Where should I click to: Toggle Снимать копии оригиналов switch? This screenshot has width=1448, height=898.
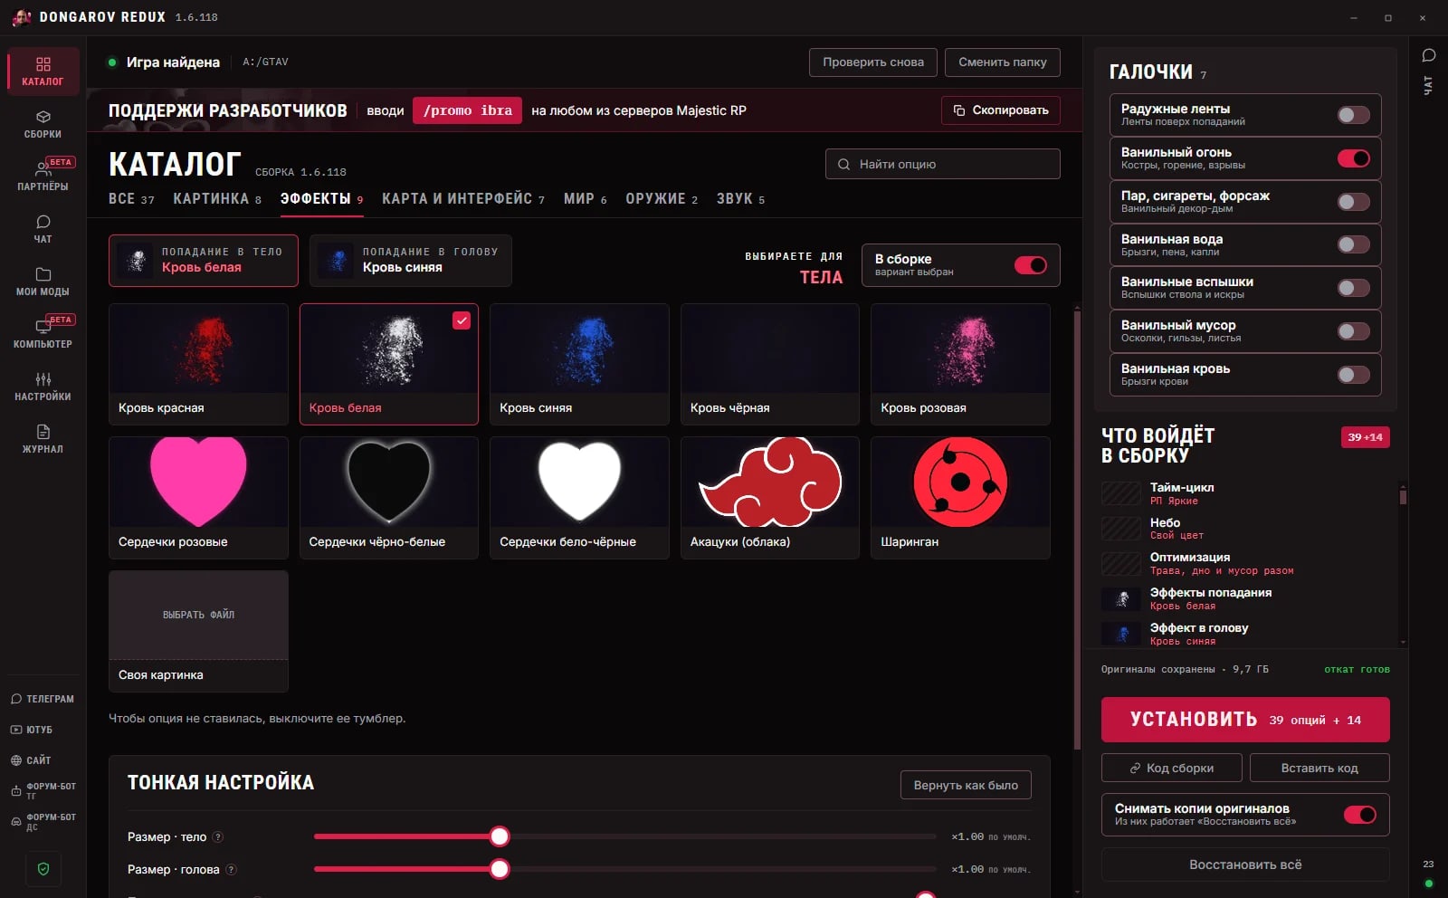1359,815
